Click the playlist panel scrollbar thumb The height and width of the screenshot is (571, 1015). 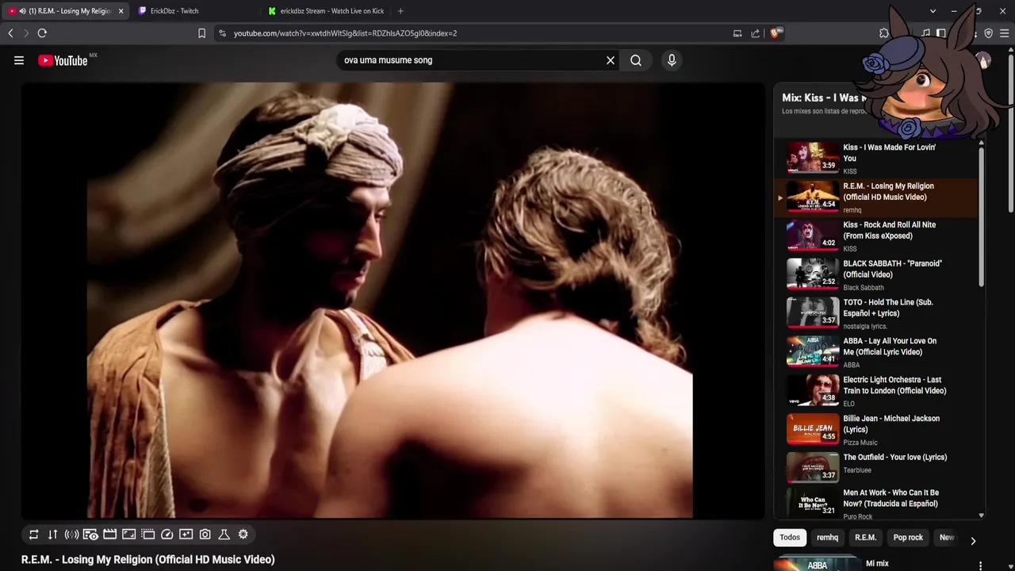981,217
